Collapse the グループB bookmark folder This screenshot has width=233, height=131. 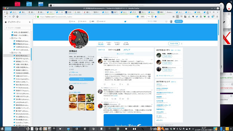(x=10, y=53)
